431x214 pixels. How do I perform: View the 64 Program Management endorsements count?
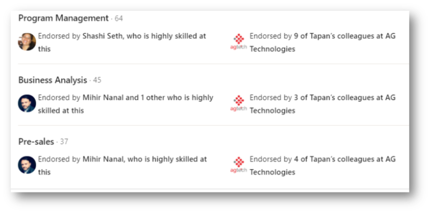[x=119, y=18]
